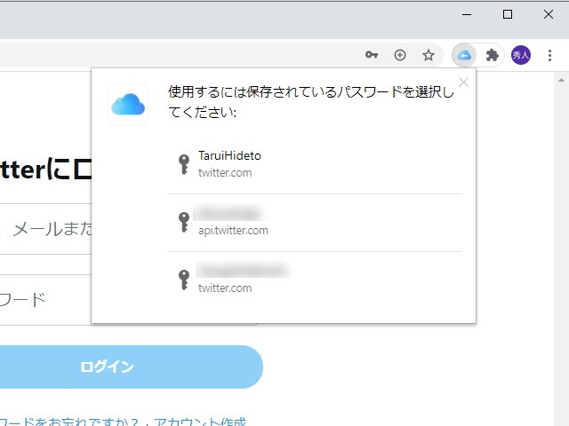Click the scrollbar up arrow
Screen dimensions: 569x426
click(x=561, y=80)
